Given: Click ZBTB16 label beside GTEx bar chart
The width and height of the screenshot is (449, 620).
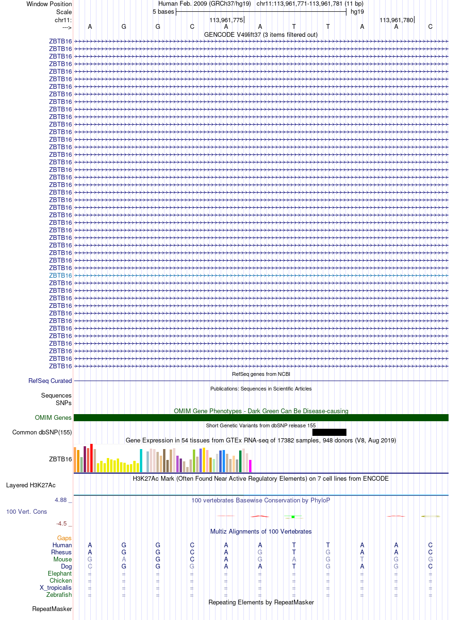Looking at the screenshot, I should coord(60,459).
